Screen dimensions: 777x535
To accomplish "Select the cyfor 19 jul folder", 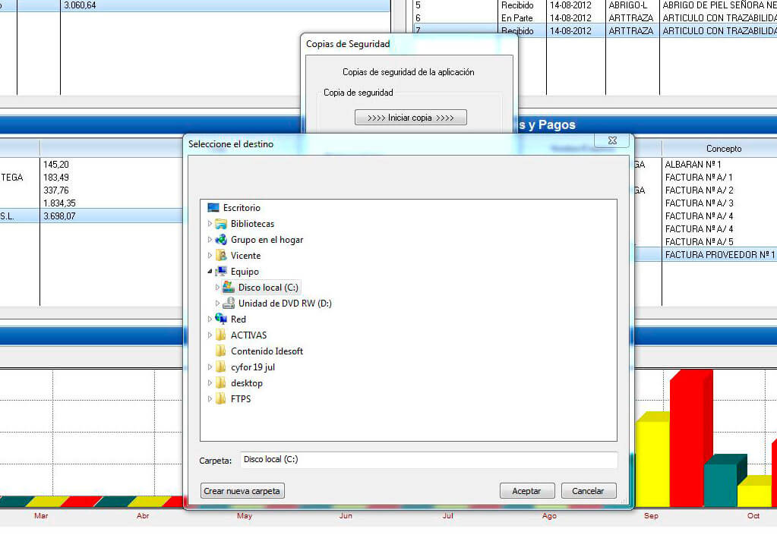I will click(x=252, y=367).
